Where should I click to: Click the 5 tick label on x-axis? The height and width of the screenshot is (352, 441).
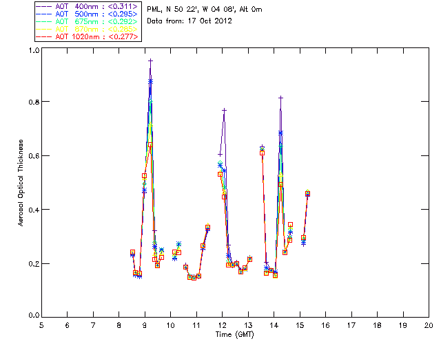coord(41,325)
